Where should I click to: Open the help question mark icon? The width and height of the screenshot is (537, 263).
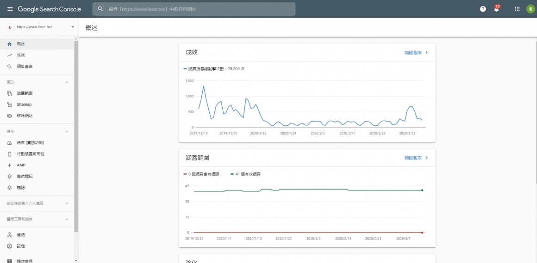(x=483, y=9)
